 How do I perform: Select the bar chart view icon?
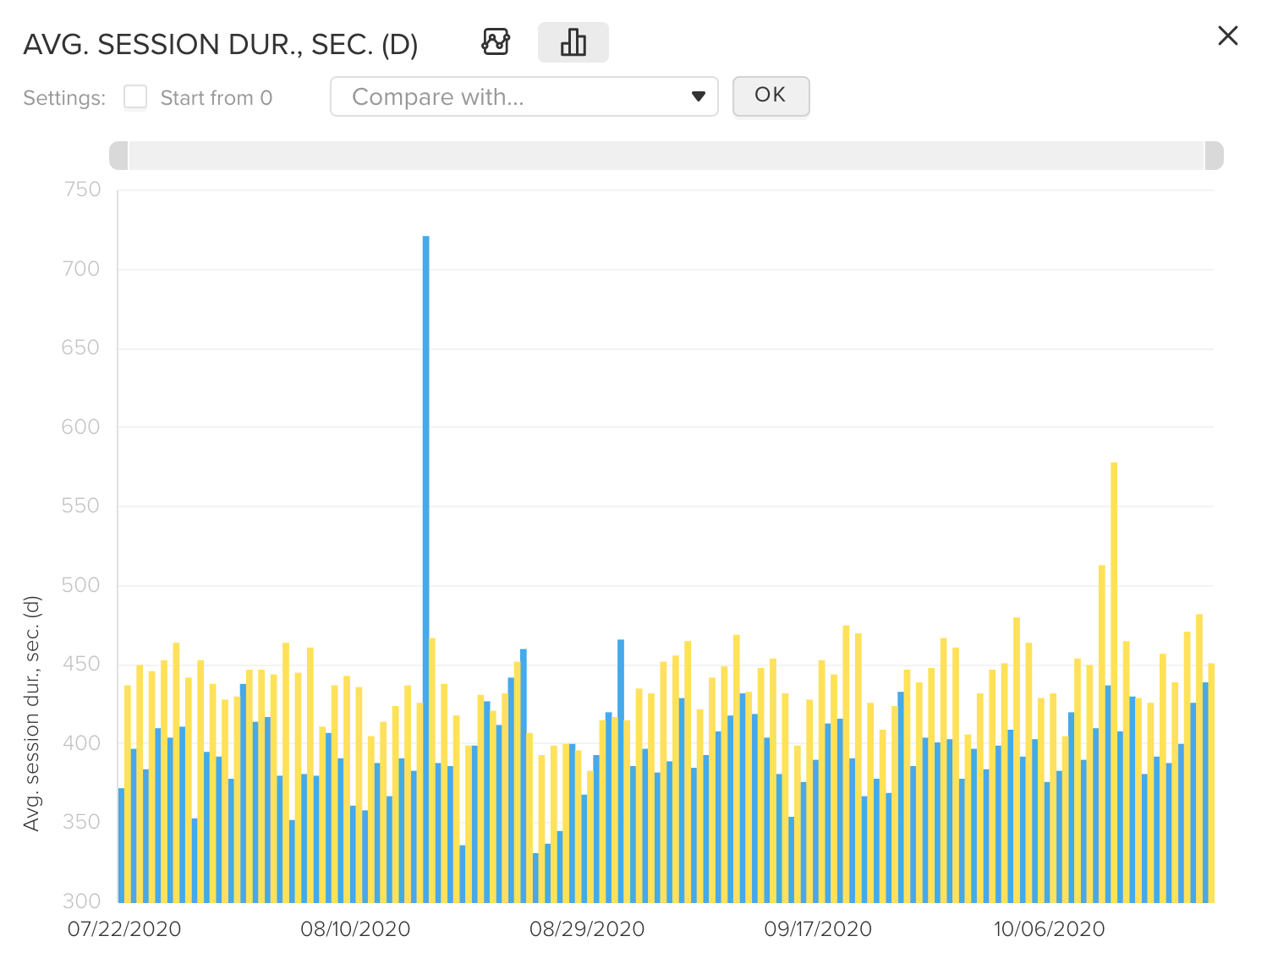(x=573, y=42)
